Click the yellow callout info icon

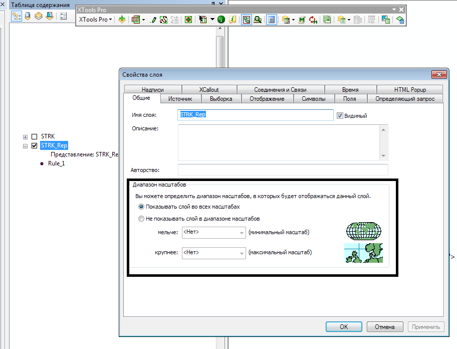coord(233,20)
